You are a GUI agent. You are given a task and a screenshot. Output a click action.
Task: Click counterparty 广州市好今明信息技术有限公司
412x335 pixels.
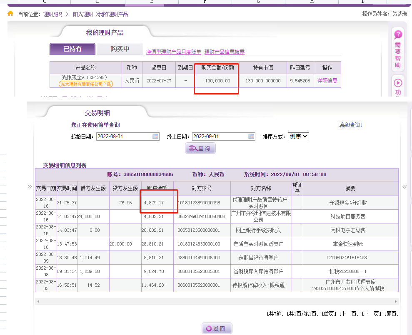point(261,216)
